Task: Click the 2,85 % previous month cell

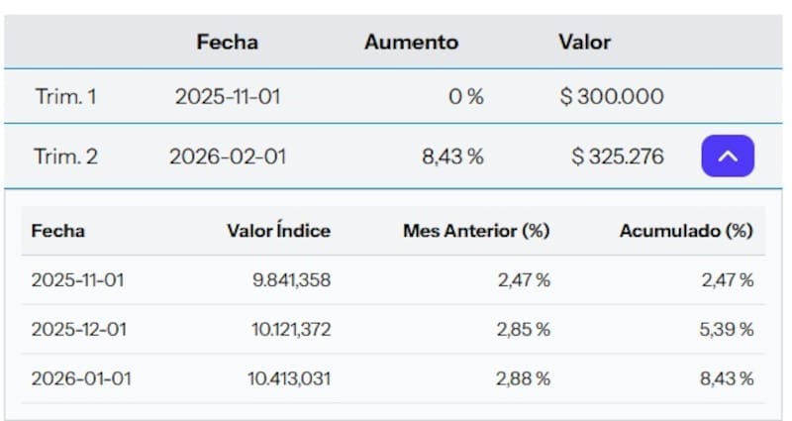Action: [524, 329]
